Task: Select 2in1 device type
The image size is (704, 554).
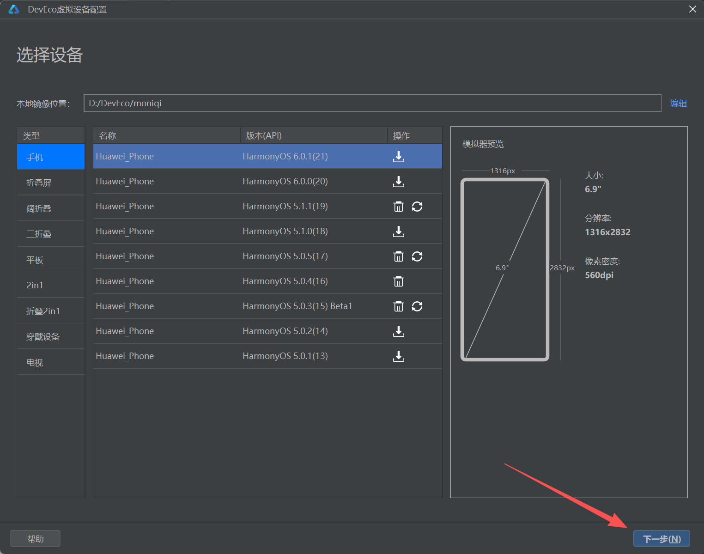Action: (x=51, y=285)
